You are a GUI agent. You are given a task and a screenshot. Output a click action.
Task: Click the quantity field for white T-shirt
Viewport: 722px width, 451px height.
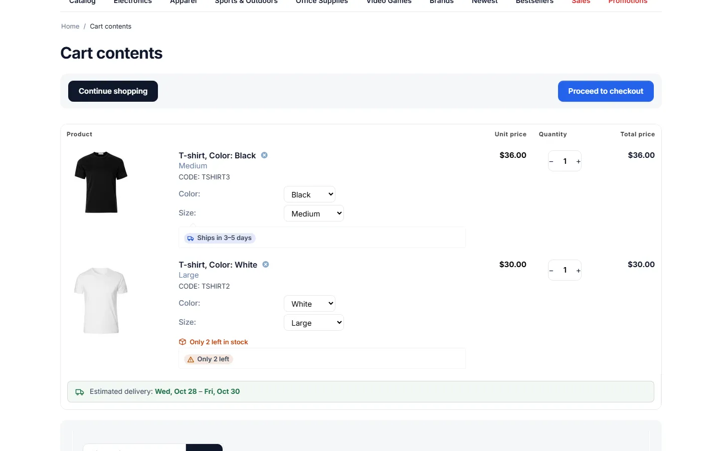565,271
